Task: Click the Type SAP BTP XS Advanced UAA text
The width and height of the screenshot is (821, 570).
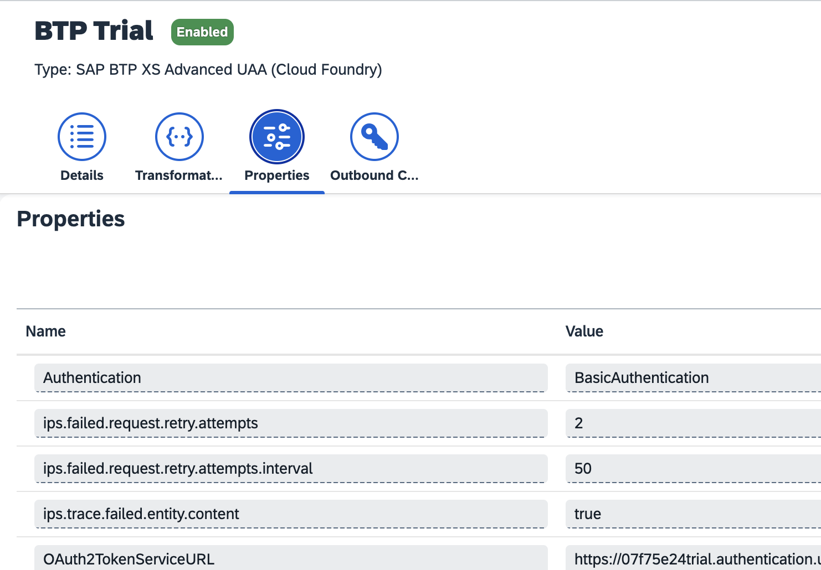Action: [208, 70]
